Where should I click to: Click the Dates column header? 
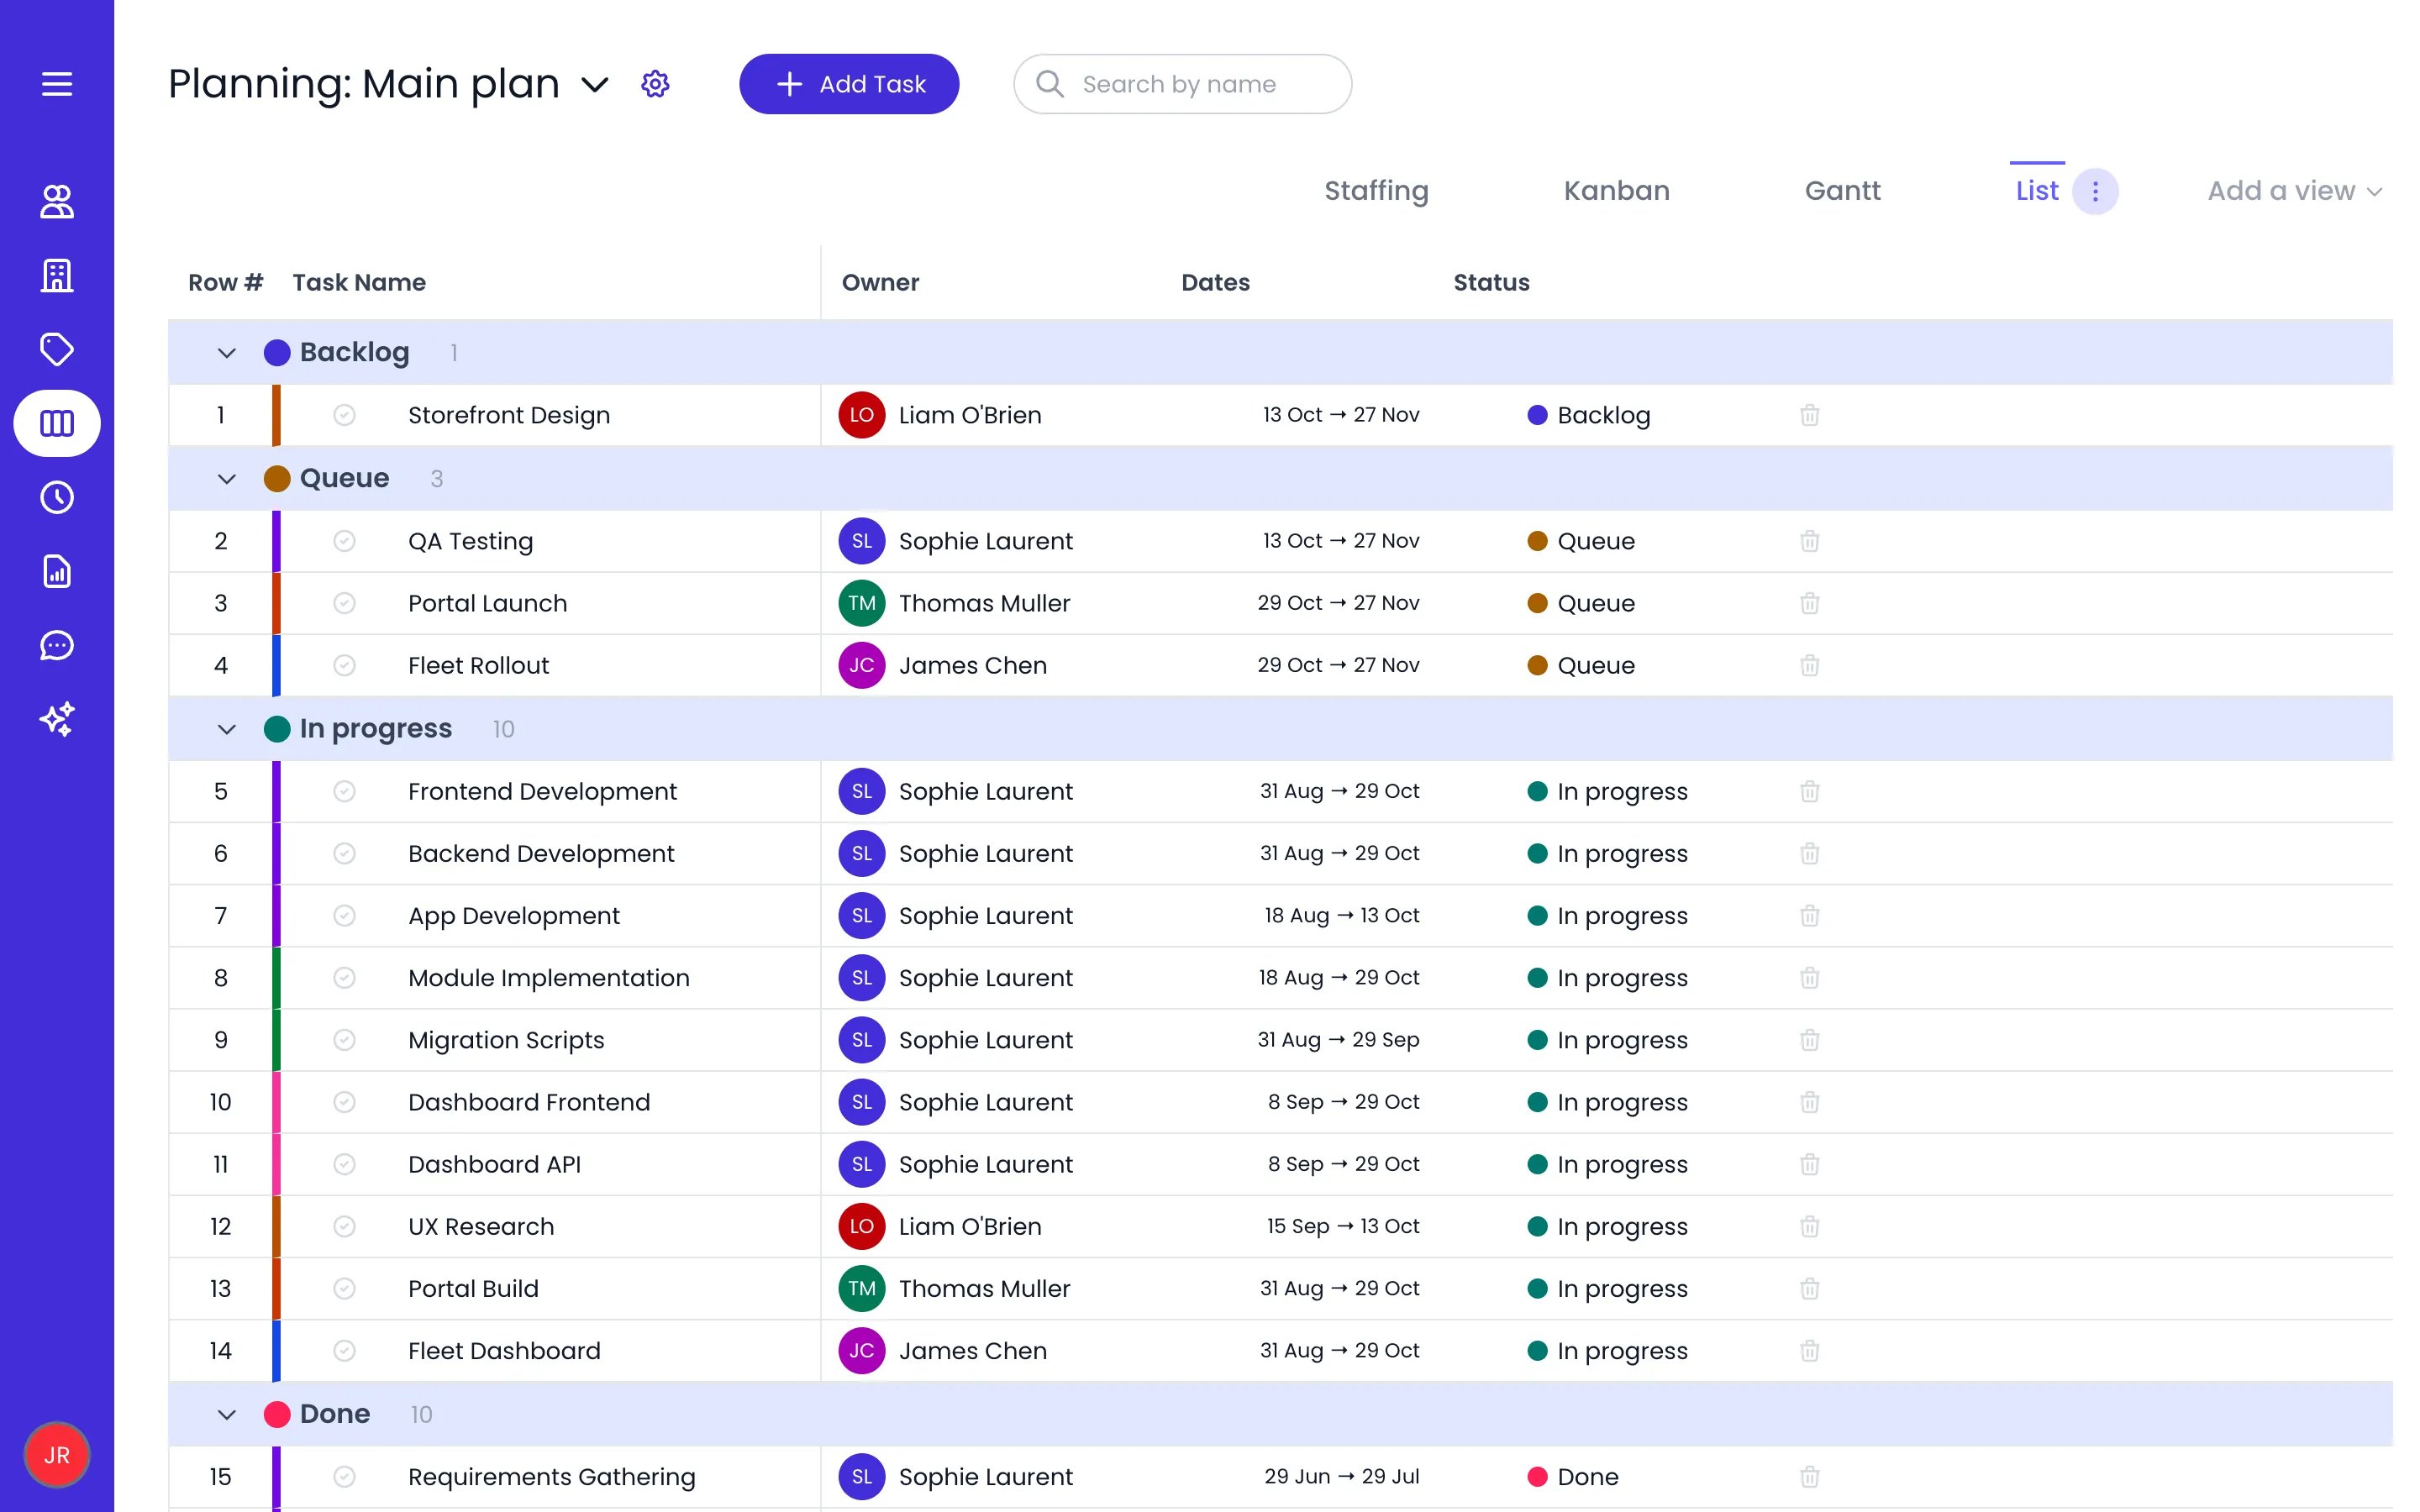click(1215, 283)
